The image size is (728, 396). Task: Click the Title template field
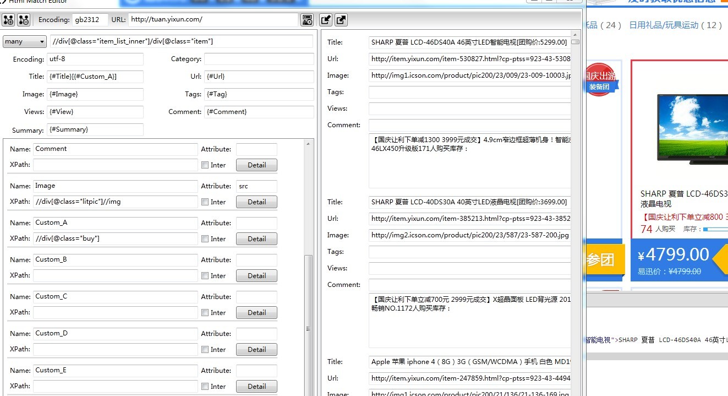[95, 77]
